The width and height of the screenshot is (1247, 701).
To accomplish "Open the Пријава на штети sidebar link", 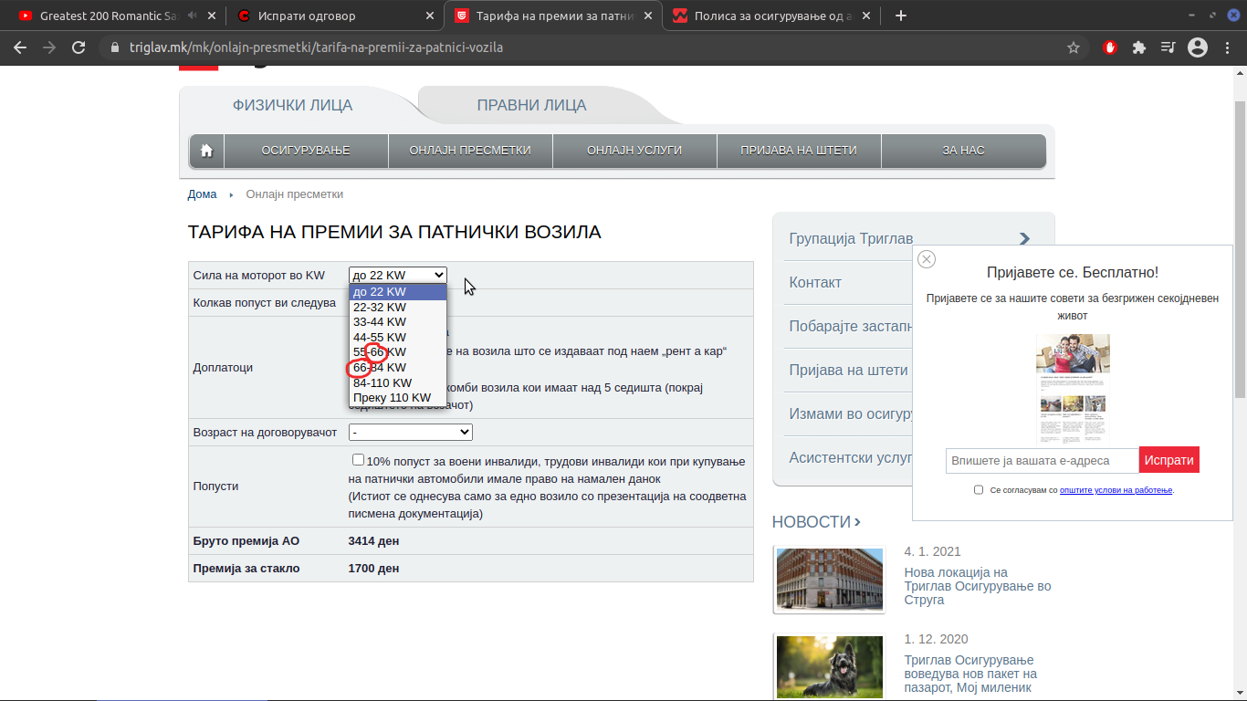I will click(x=848, y=371).
